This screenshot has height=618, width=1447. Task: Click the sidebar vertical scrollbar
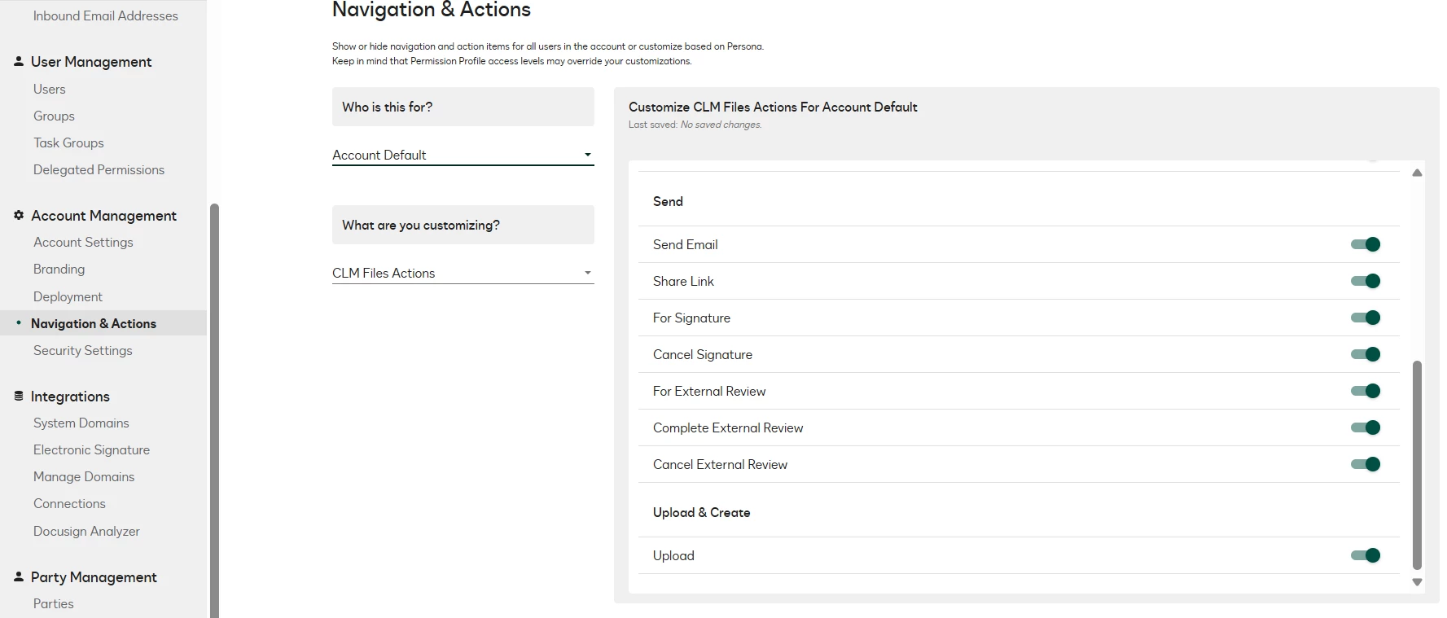point(214,407)
